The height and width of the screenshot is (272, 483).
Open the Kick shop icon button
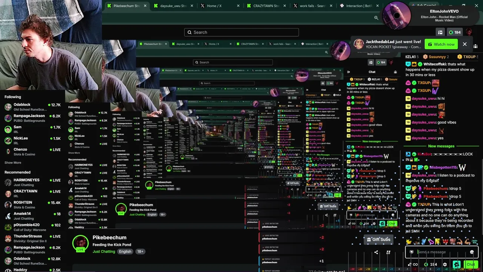[440, 32]
